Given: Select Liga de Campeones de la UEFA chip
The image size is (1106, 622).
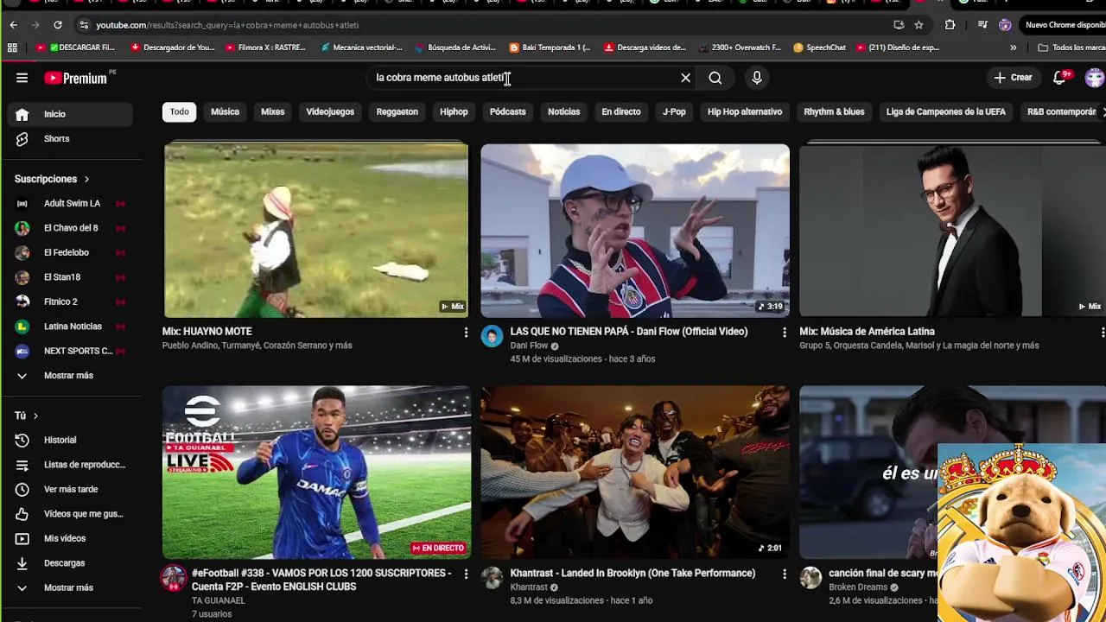Looking at the screenshot, I should pos(946,111).
